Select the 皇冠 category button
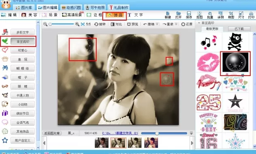The image size is (256, 154). pyautogui.click(x=23, y=59)
